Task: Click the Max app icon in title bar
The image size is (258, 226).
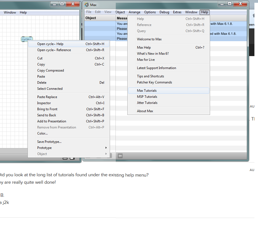Action: click(87, 5)
